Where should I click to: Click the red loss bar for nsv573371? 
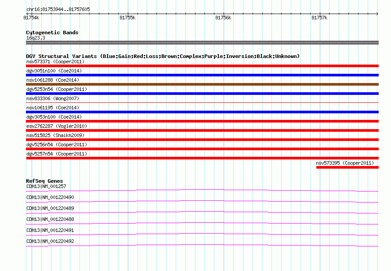pos(202,66)
